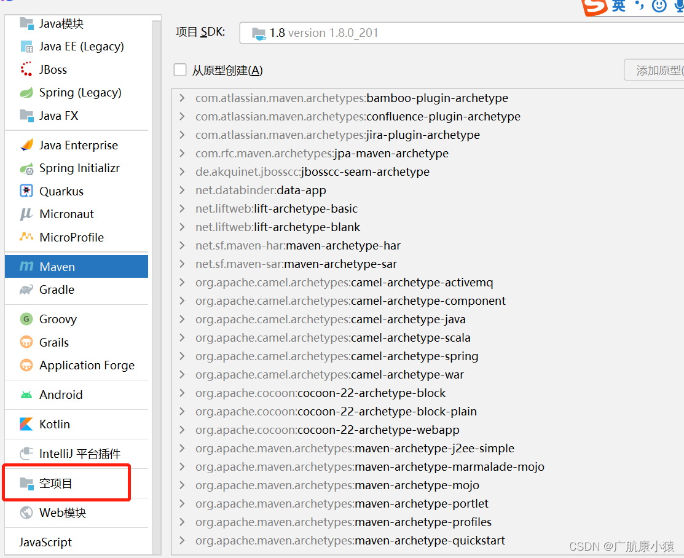
Task: Enable the 从原型创建(A) checkbox
Action: pyautogui.click(x=179, y=69)
